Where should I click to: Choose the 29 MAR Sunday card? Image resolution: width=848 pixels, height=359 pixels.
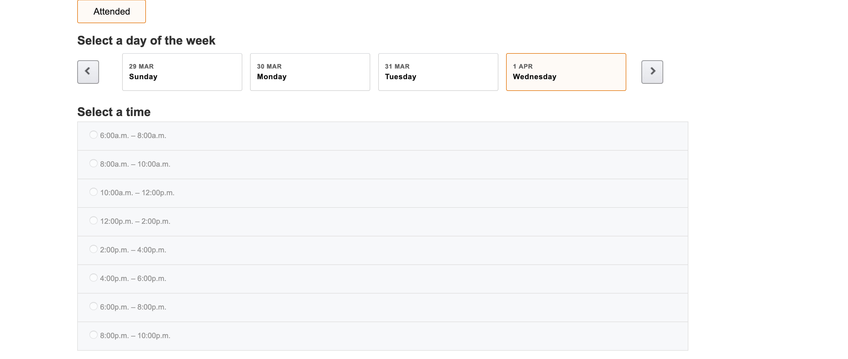click(182, 72)
